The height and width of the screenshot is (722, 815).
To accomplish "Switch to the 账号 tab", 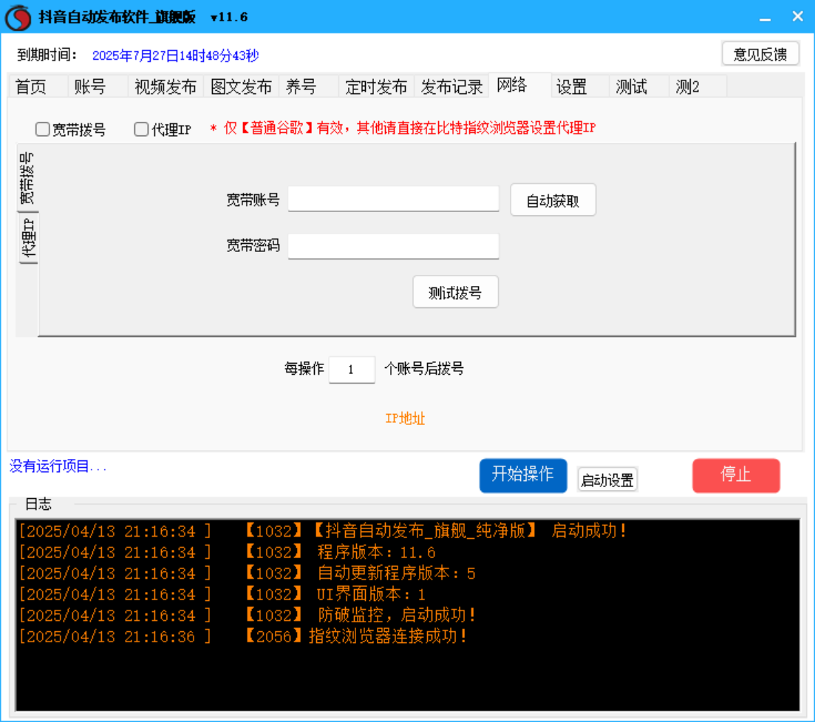I will pos(90,86).
